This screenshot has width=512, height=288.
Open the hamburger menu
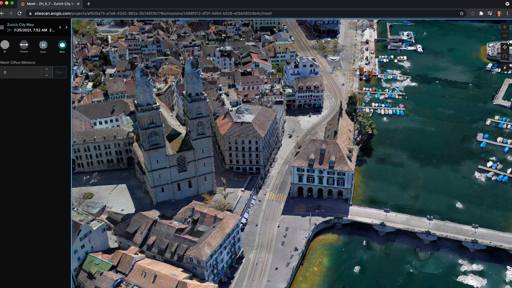click(x=2, y=27)
